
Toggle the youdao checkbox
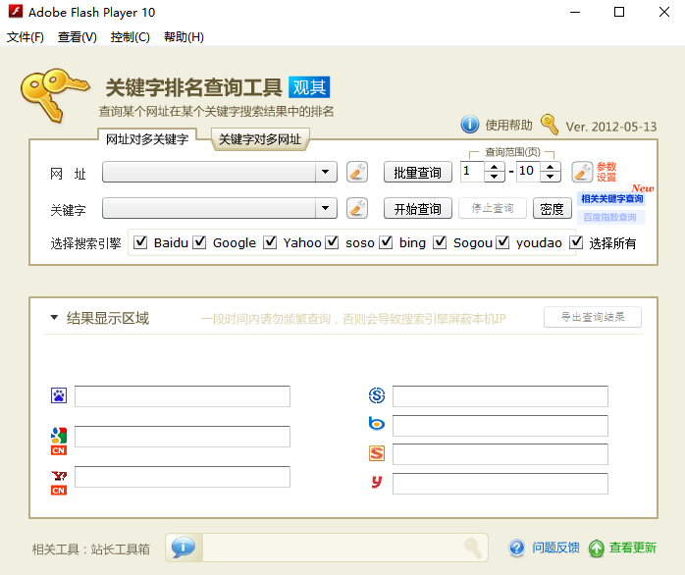502,241
